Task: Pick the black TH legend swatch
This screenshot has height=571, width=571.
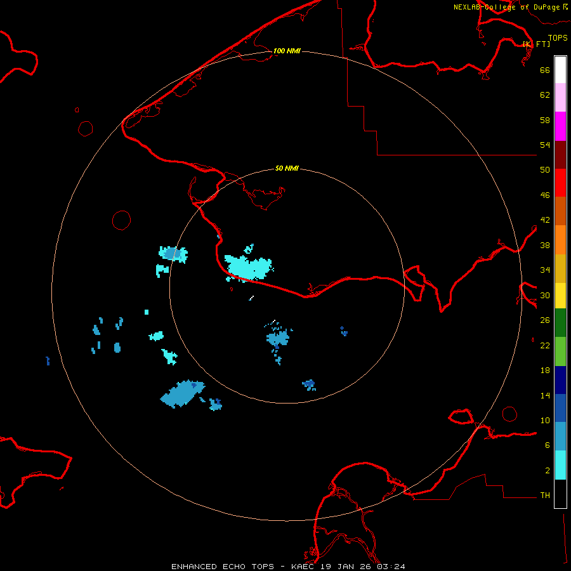Action: pos(560,494)
